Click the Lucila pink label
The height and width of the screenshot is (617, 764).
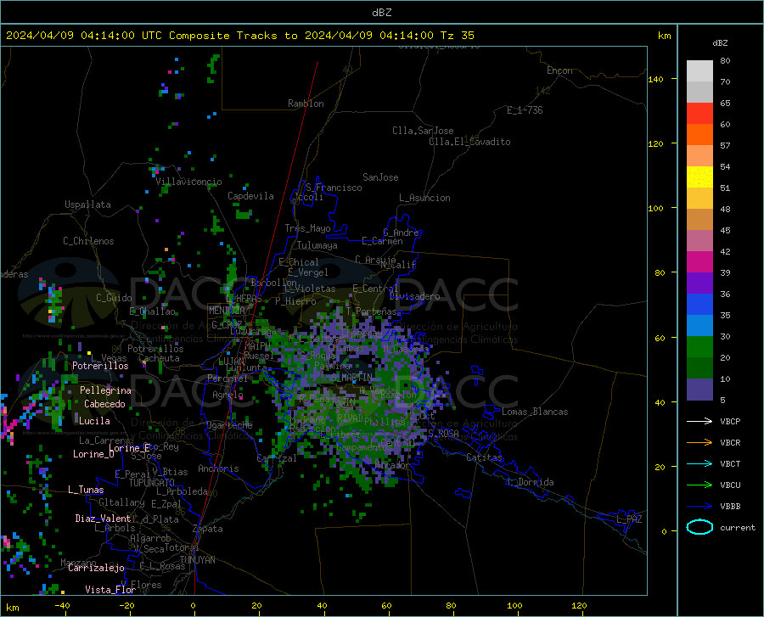pos(94,421)
